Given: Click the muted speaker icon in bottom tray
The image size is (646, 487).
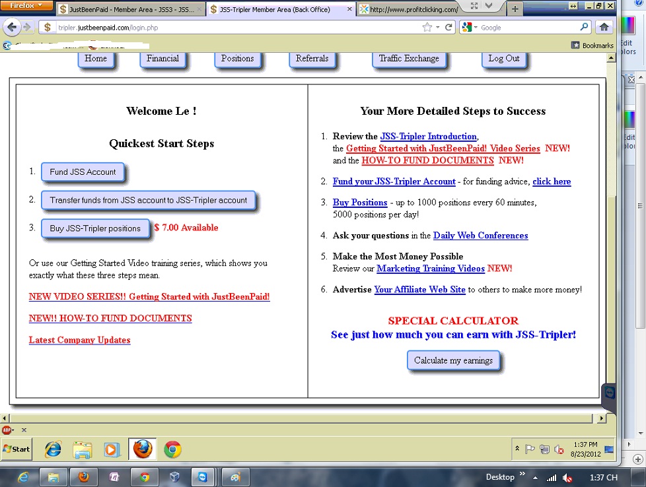Looking at the screenshot, I should pos(567,478).
